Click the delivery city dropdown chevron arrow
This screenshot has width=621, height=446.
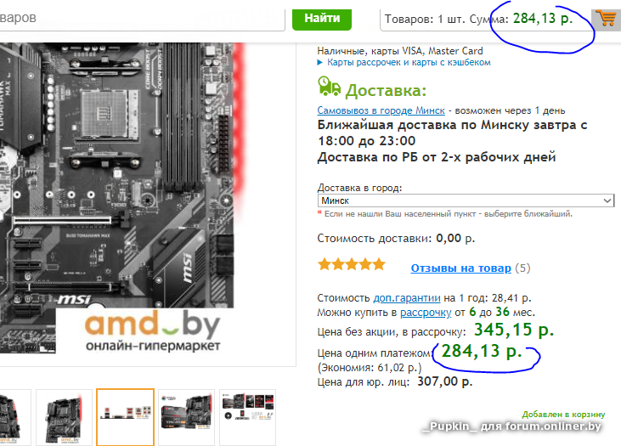click(x=607, y=200)
